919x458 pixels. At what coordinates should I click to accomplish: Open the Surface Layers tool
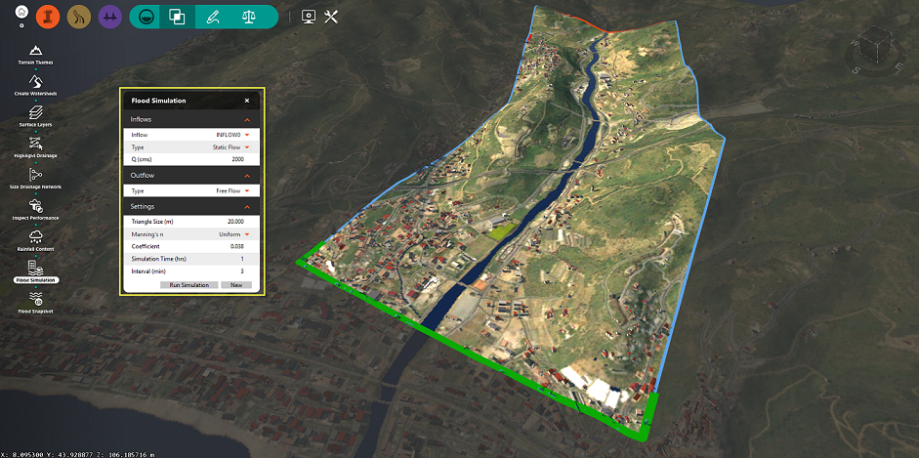(35, 114)
